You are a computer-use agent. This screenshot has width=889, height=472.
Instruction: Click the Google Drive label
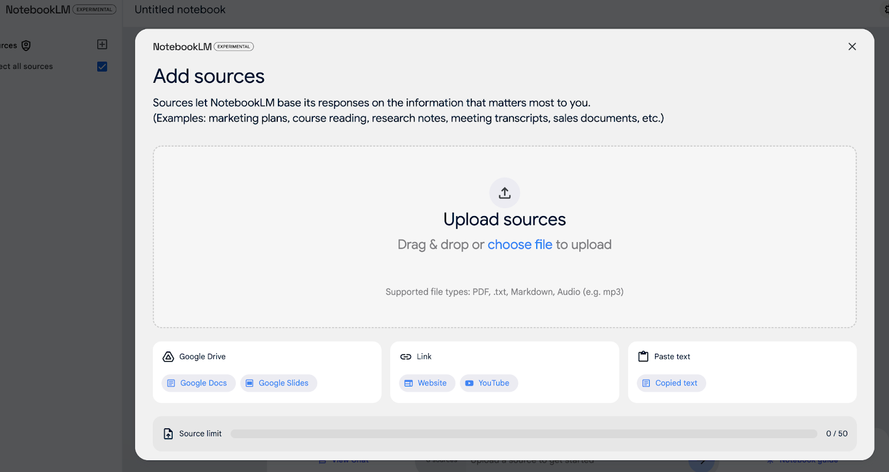tap(202, 356)
